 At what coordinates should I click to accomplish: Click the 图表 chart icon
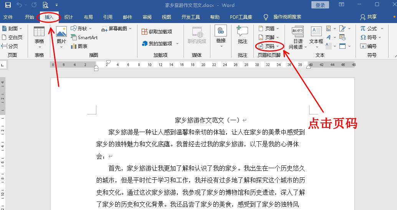click(x=79, y=46)
